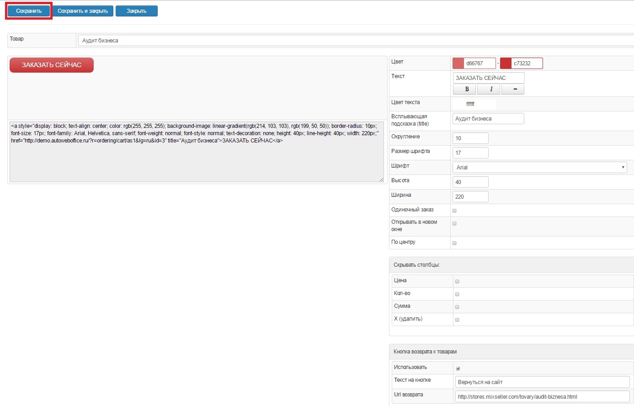Hide the Цена column checkbox
The image size is (634, 406).
coord(457,281)
